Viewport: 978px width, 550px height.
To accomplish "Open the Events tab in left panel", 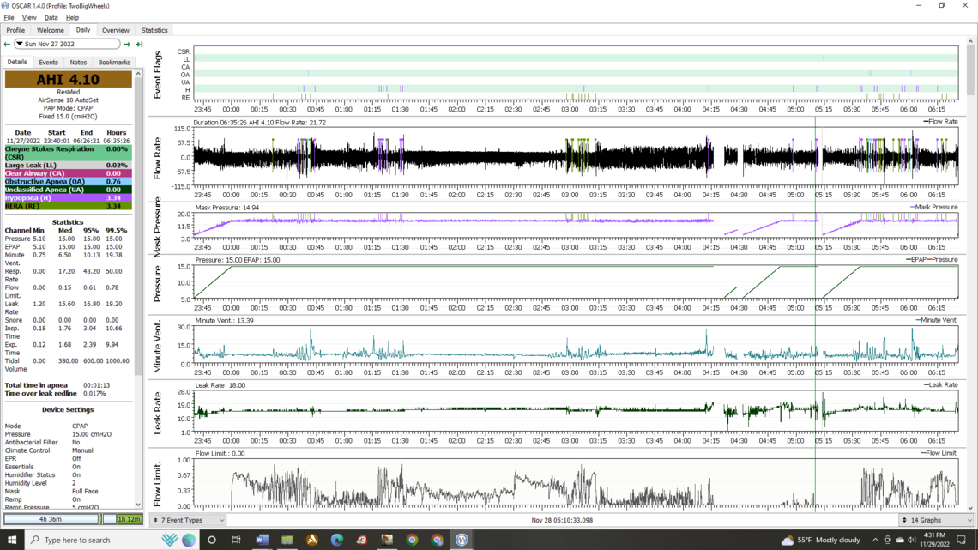I will [x=48, y=63].
